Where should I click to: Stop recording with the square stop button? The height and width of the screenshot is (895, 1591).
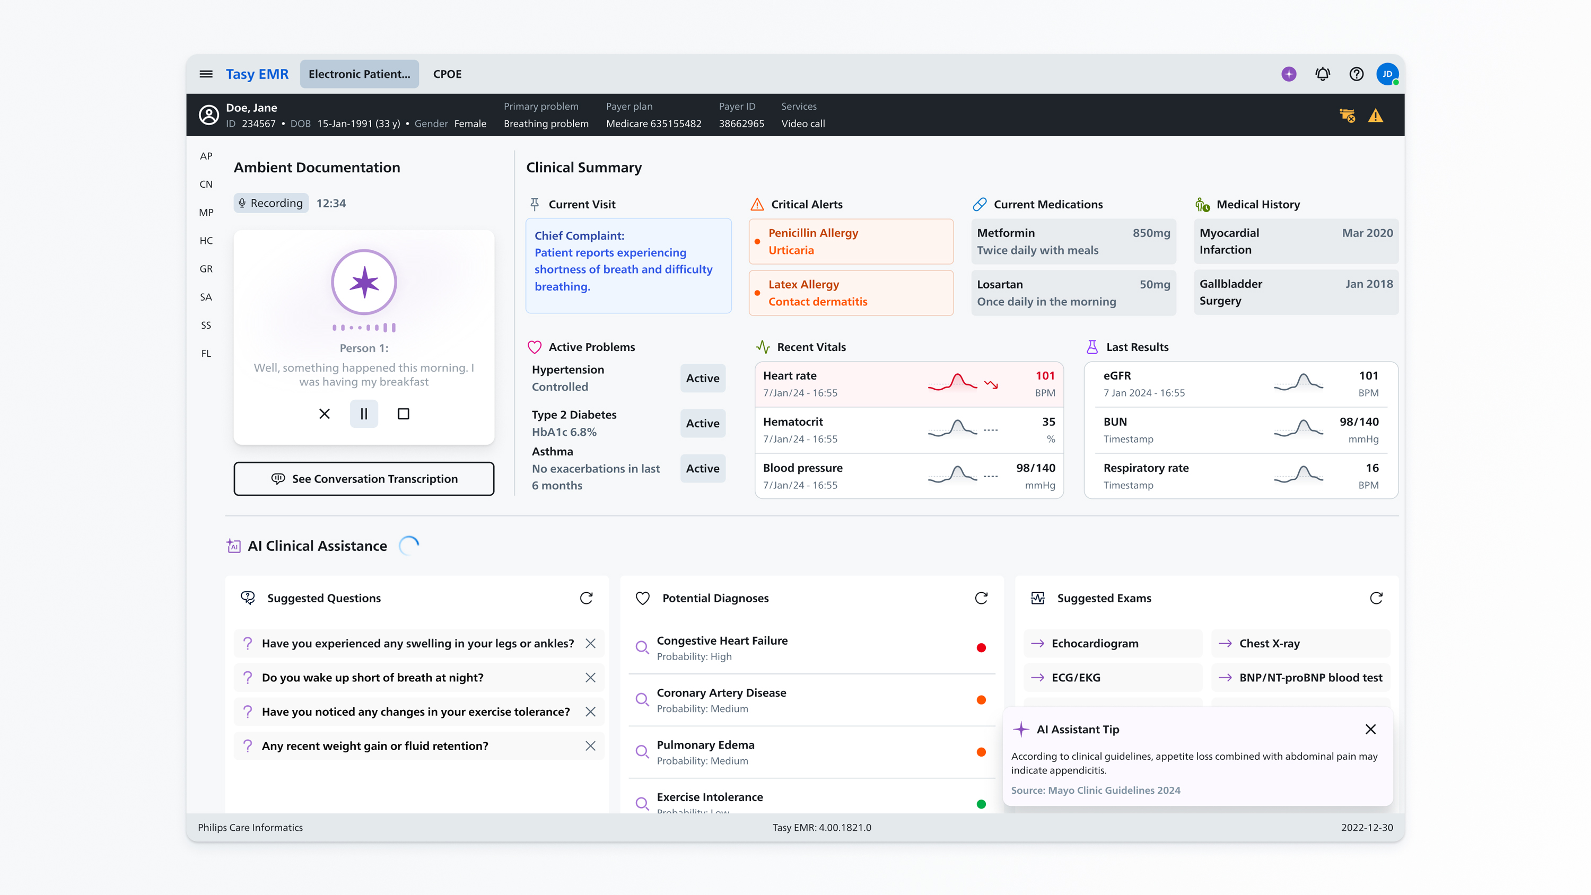403,414
